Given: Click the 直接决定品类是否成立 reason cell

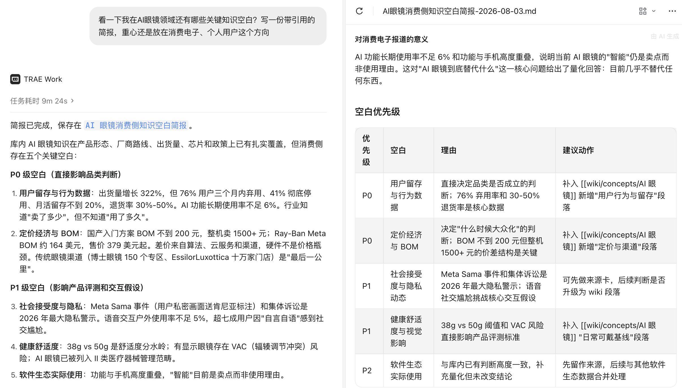Looking at the screenshot, I should click(x=495, y=195).
